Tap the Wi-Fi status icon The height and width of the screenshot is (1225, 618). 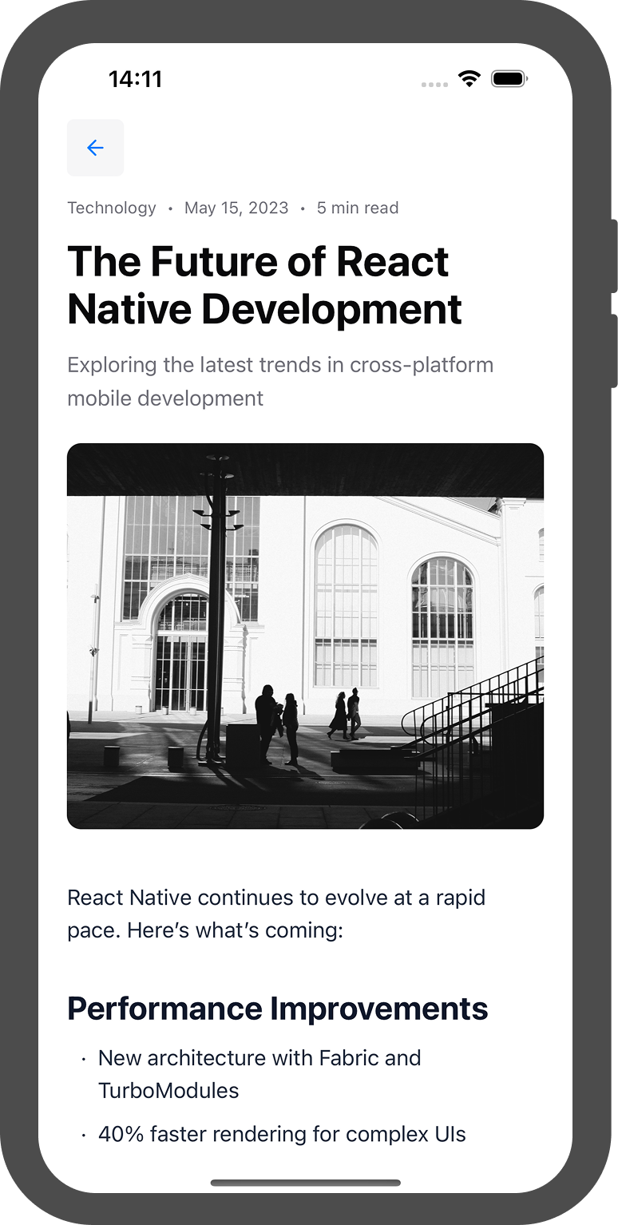pos(469,78)
